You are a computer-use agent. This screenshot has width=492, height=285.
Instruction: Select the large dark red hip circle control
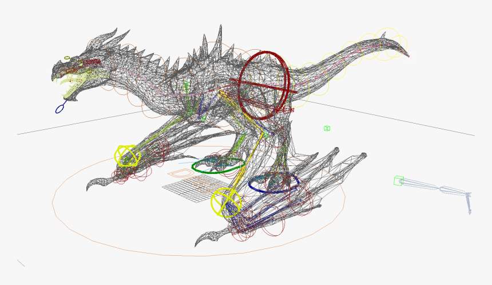point(264,85)
